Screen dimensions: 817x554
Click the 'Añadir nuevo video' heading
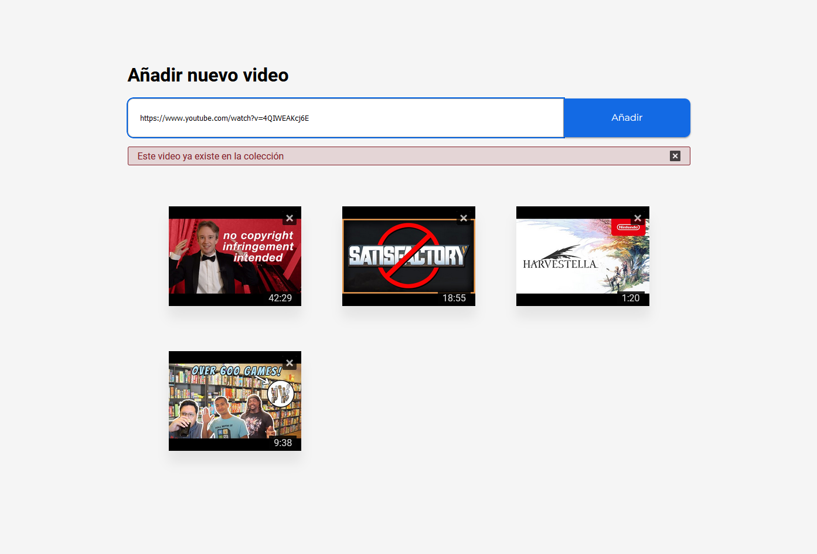click(208, 75)
